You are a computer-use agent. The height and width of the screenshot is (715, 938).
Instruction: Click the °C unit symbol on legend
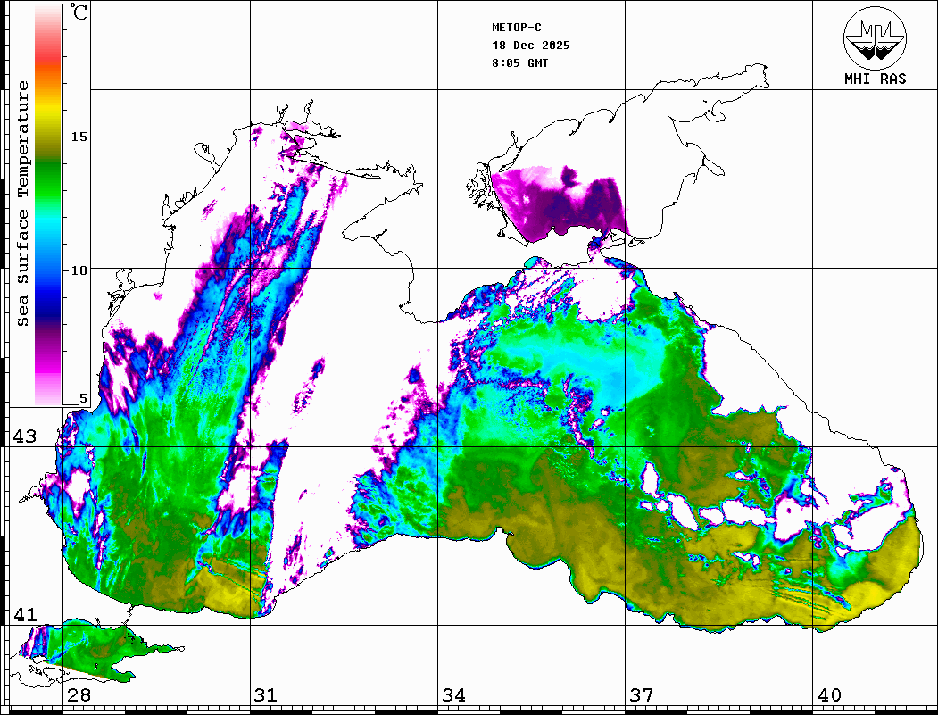tap(79, 13)
